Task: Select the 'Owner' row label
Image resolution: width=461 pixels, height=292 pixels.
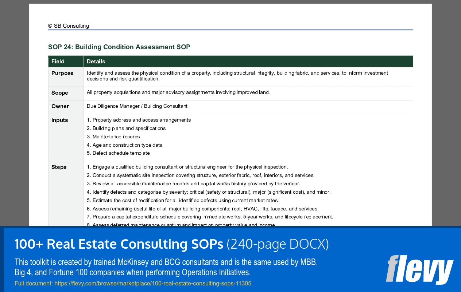Action: point(60,106)
